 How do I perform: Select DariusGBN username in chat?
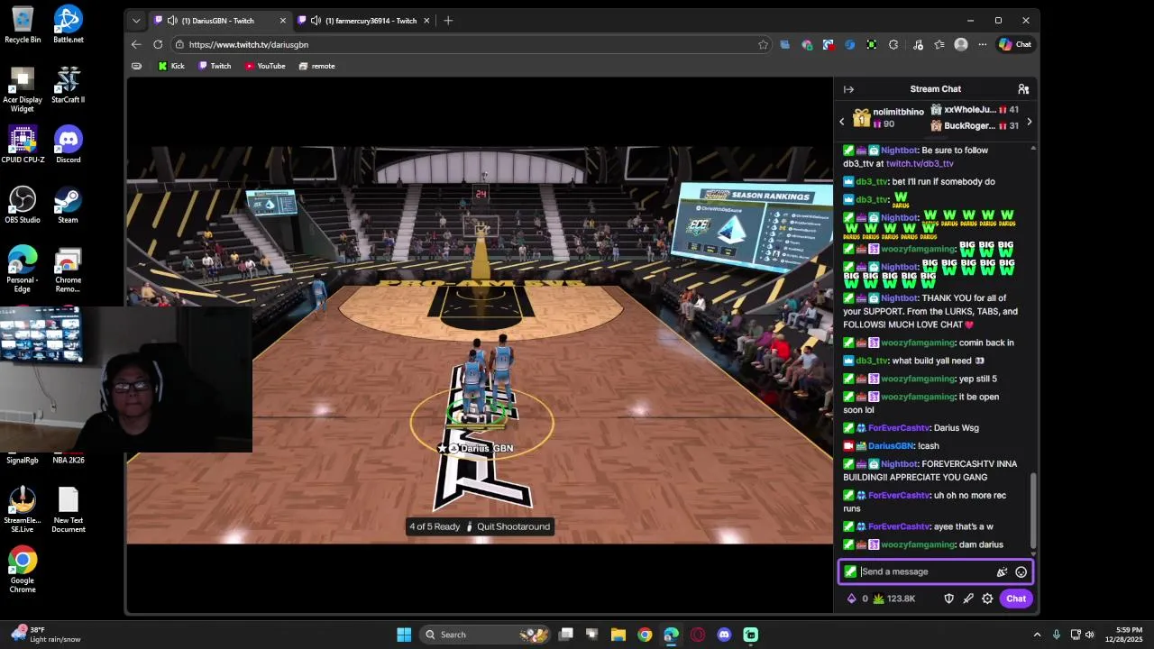pos(891,446)
